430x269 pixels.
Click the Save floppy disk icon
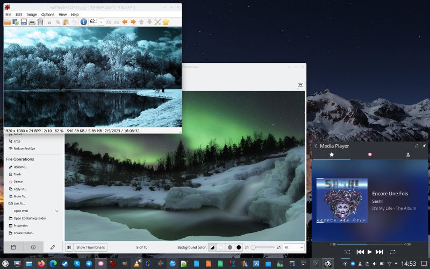[24, 22]
